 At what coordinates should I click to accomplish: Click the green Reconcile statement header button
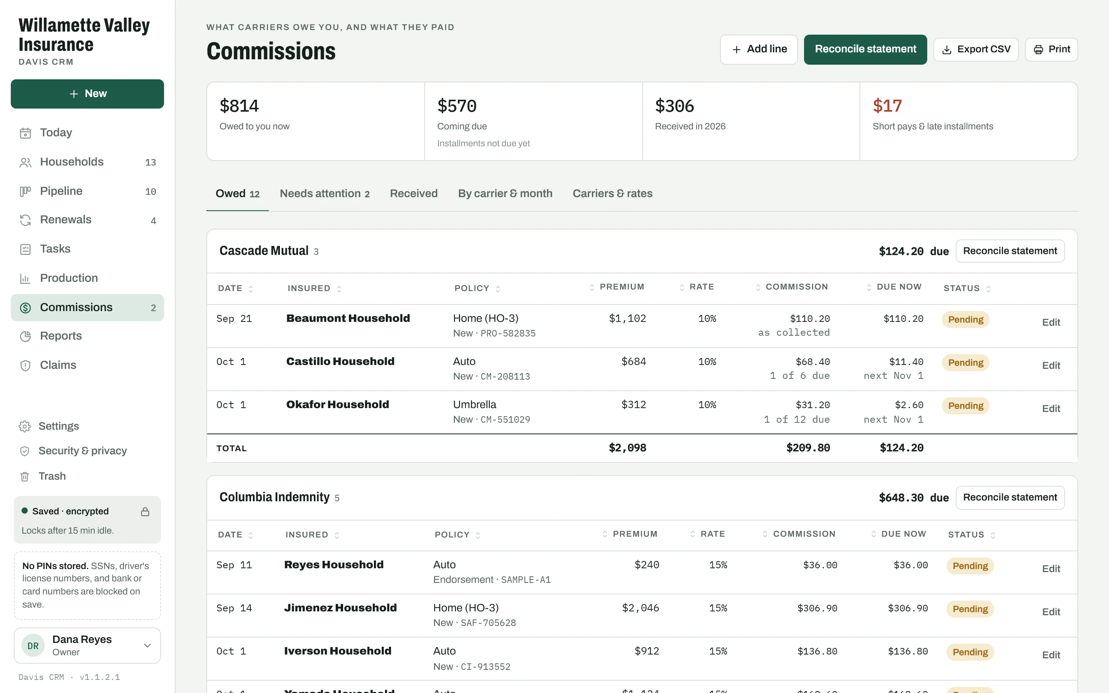click(x=865, y=50)
